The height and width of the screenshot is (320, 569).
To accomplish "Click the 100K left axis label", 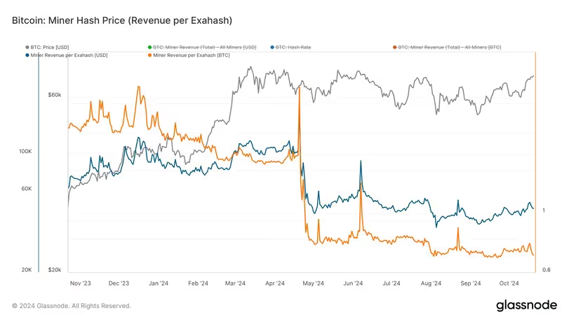I will pos(27,151).
